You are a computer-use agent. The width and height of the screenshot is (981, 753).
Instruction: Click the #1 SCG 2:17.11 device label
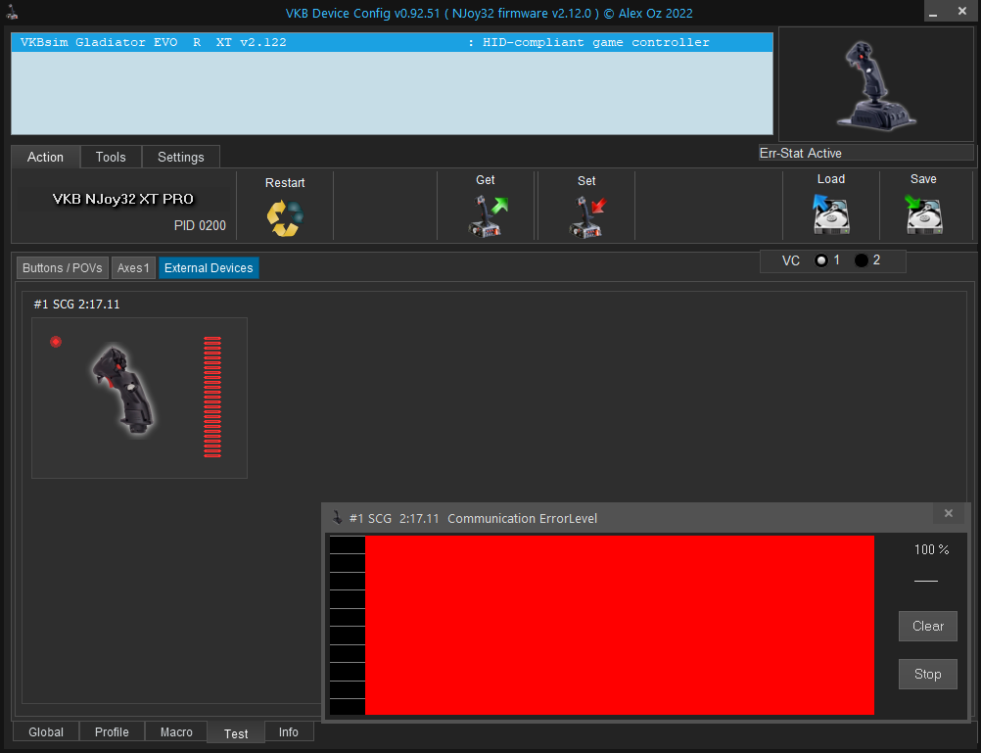tap(77, 305)
